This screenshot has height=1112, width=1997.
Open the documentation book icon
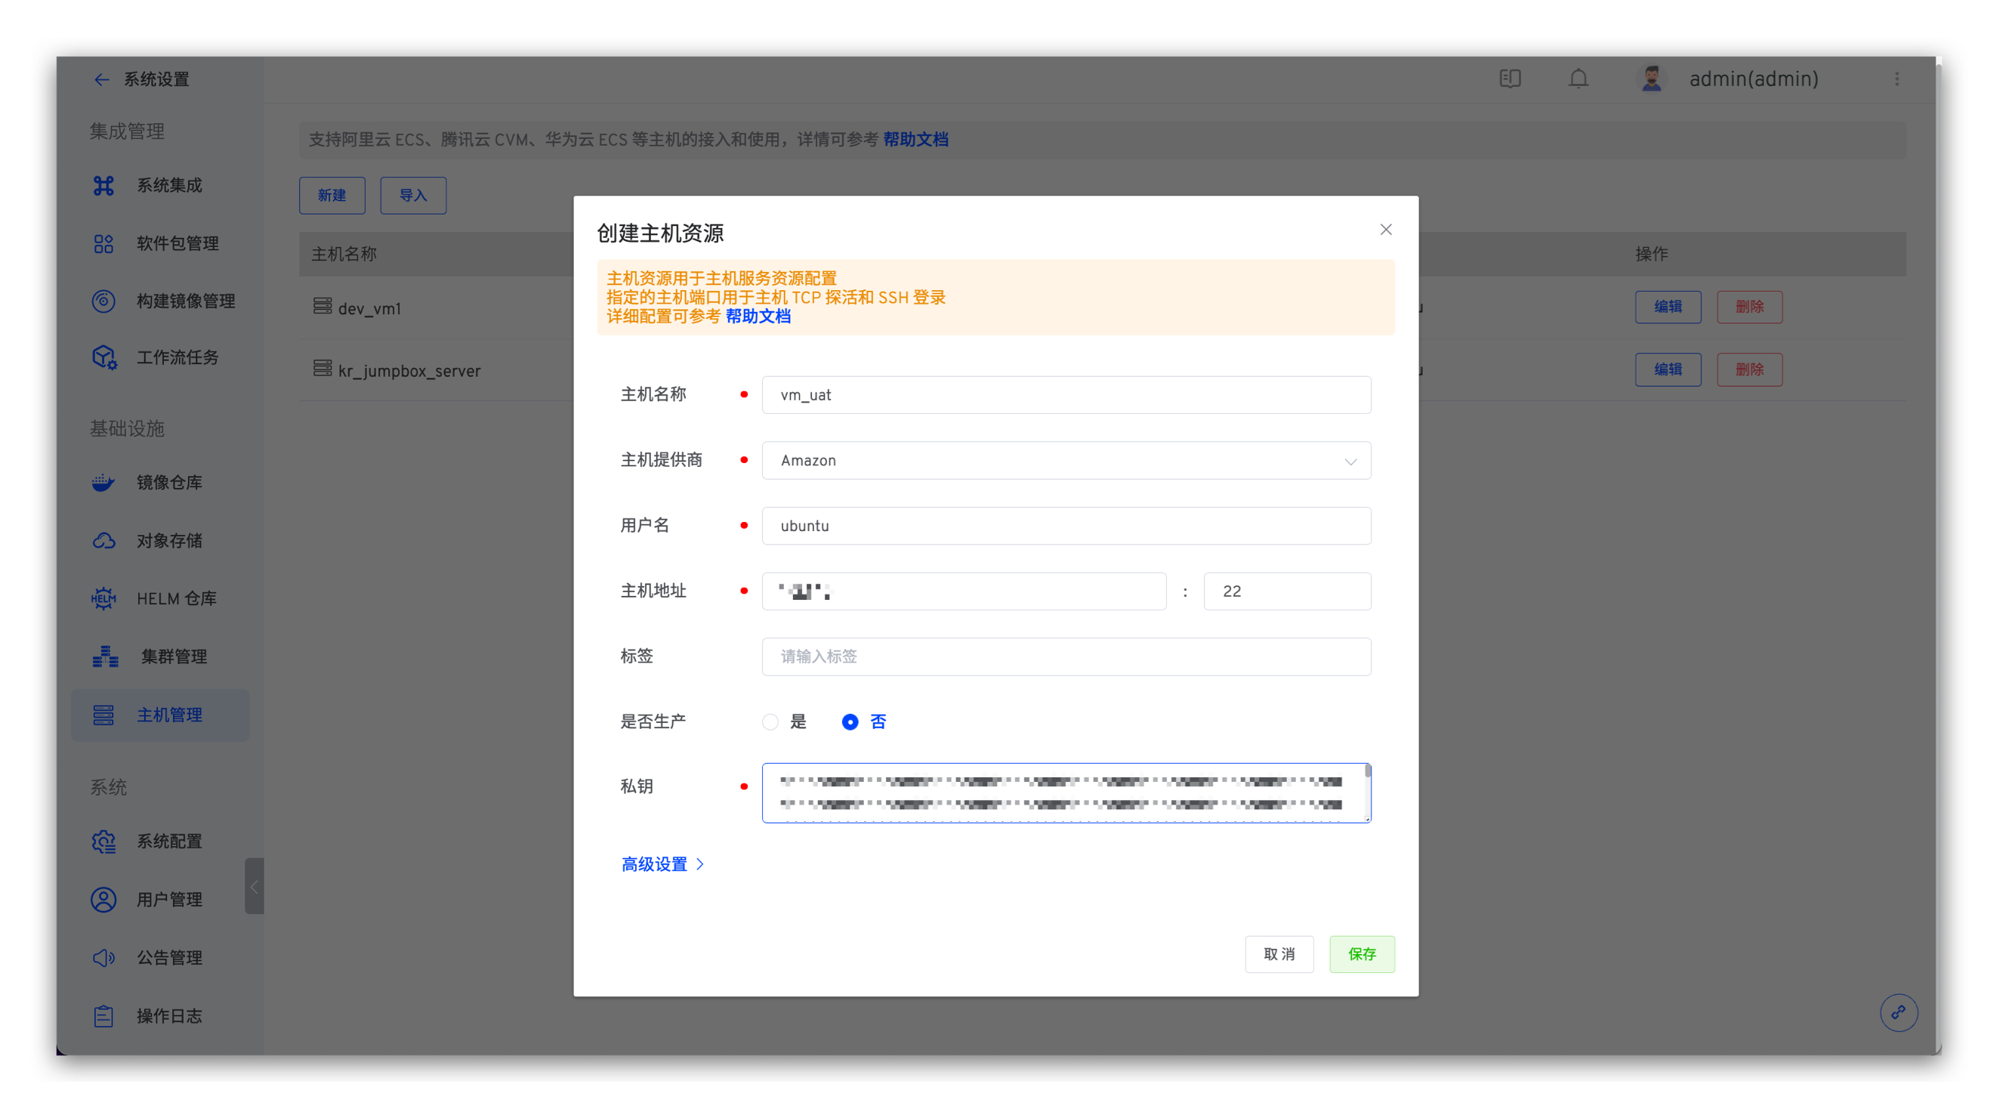point(1509,79)
